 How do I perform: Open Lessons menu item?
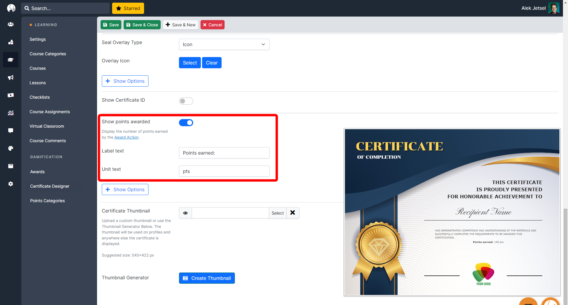pyautogui.click(x=38, y=83)
